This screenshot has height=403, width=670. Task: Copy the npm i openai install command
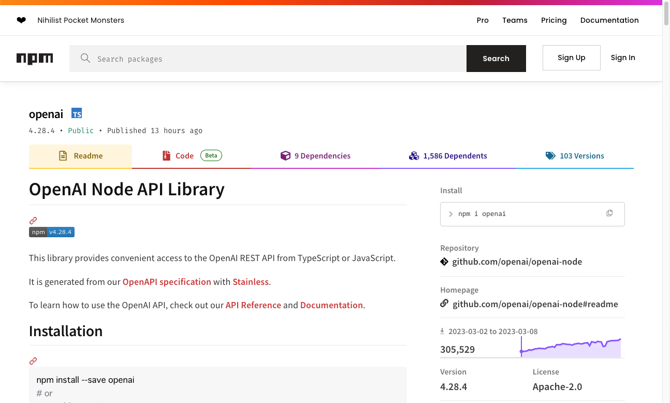[x=609, y=213]
